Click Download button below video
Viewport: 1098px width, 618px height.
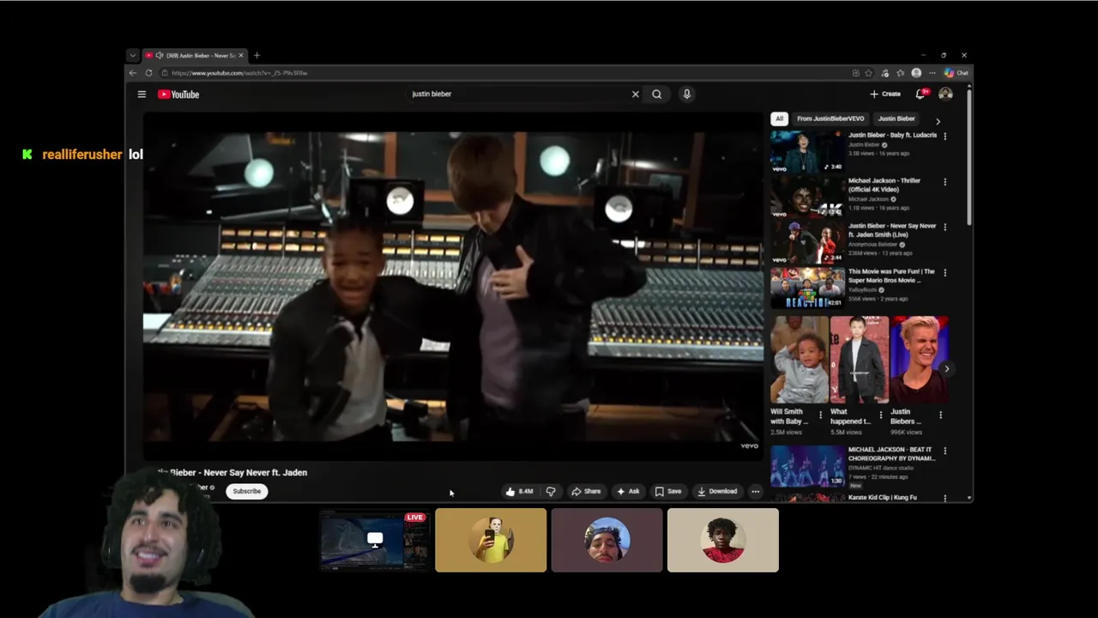pyautogui.click(x=717, y=491)
